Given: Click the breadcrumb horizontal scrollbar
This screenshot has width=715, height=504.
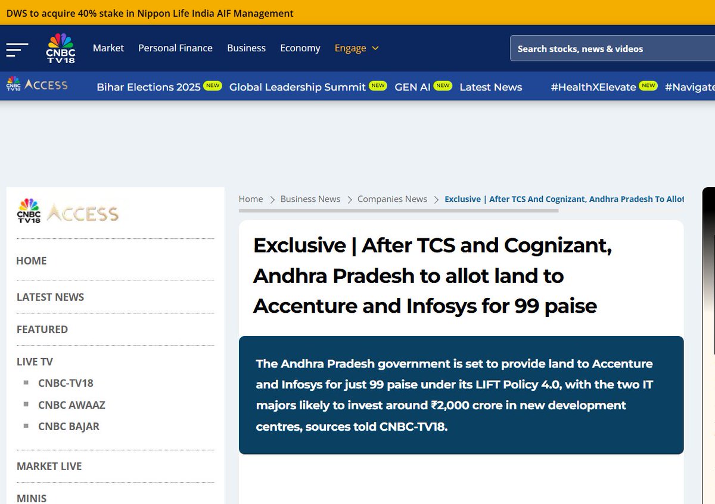Looking at the screenshot, I should [x=399, y=211].
